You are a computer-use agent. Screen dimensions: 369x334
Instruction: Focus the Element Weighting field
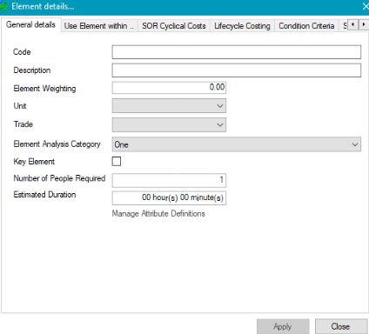(169, 88)
